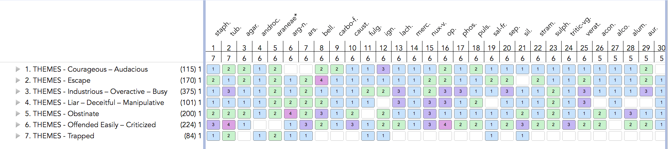Expand the 2. THEMES - Escape rubric

(18, 80)
